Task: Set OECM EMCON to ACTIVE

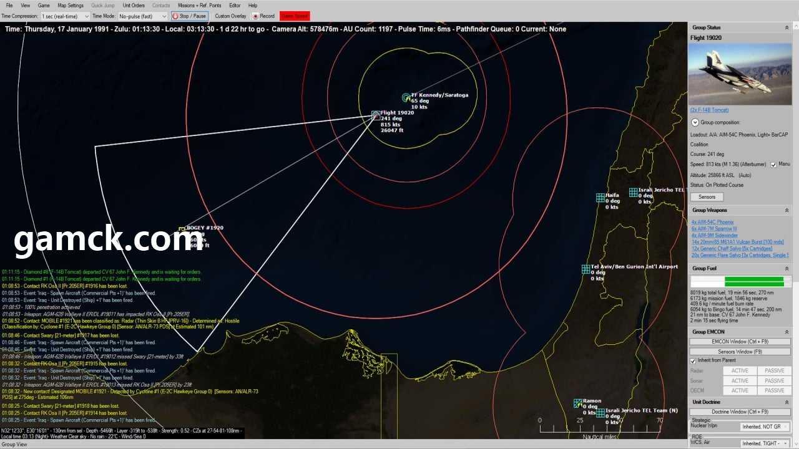Action: pyautogui.click(x=740, y=390)
